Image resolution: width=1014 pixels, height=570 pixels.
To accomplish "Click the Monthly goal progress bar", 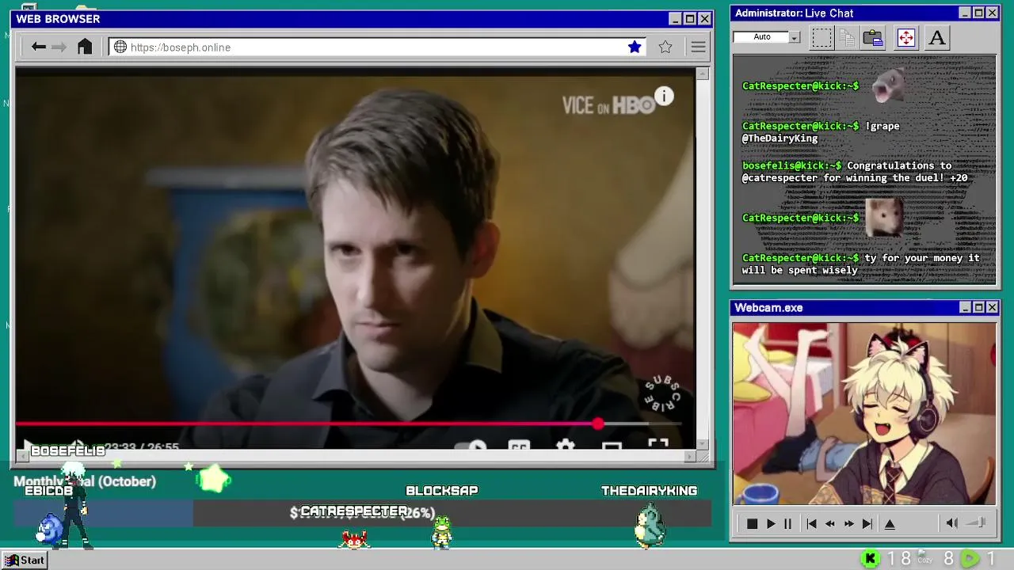I will click(x=363, y=513).
